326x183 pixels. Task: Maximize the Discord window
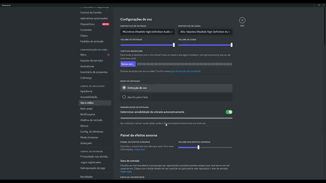click(x=319, y=5)
